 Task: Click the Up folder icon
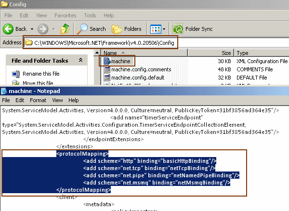pos(65,29)
